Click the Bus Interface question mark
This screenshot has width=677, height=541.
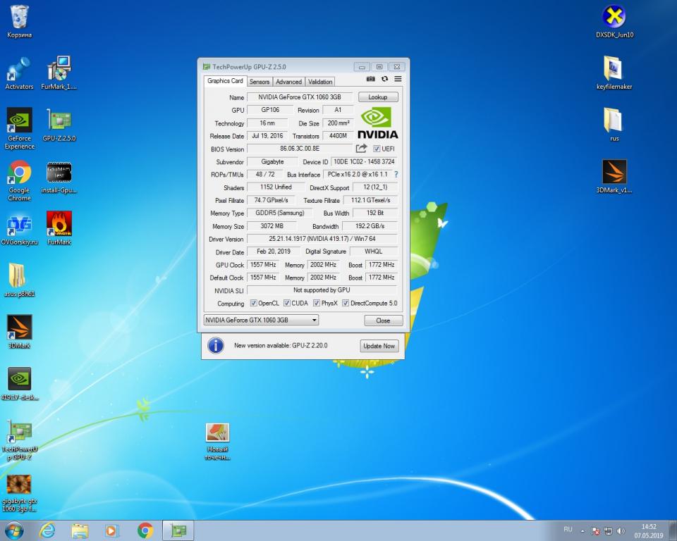396,174
